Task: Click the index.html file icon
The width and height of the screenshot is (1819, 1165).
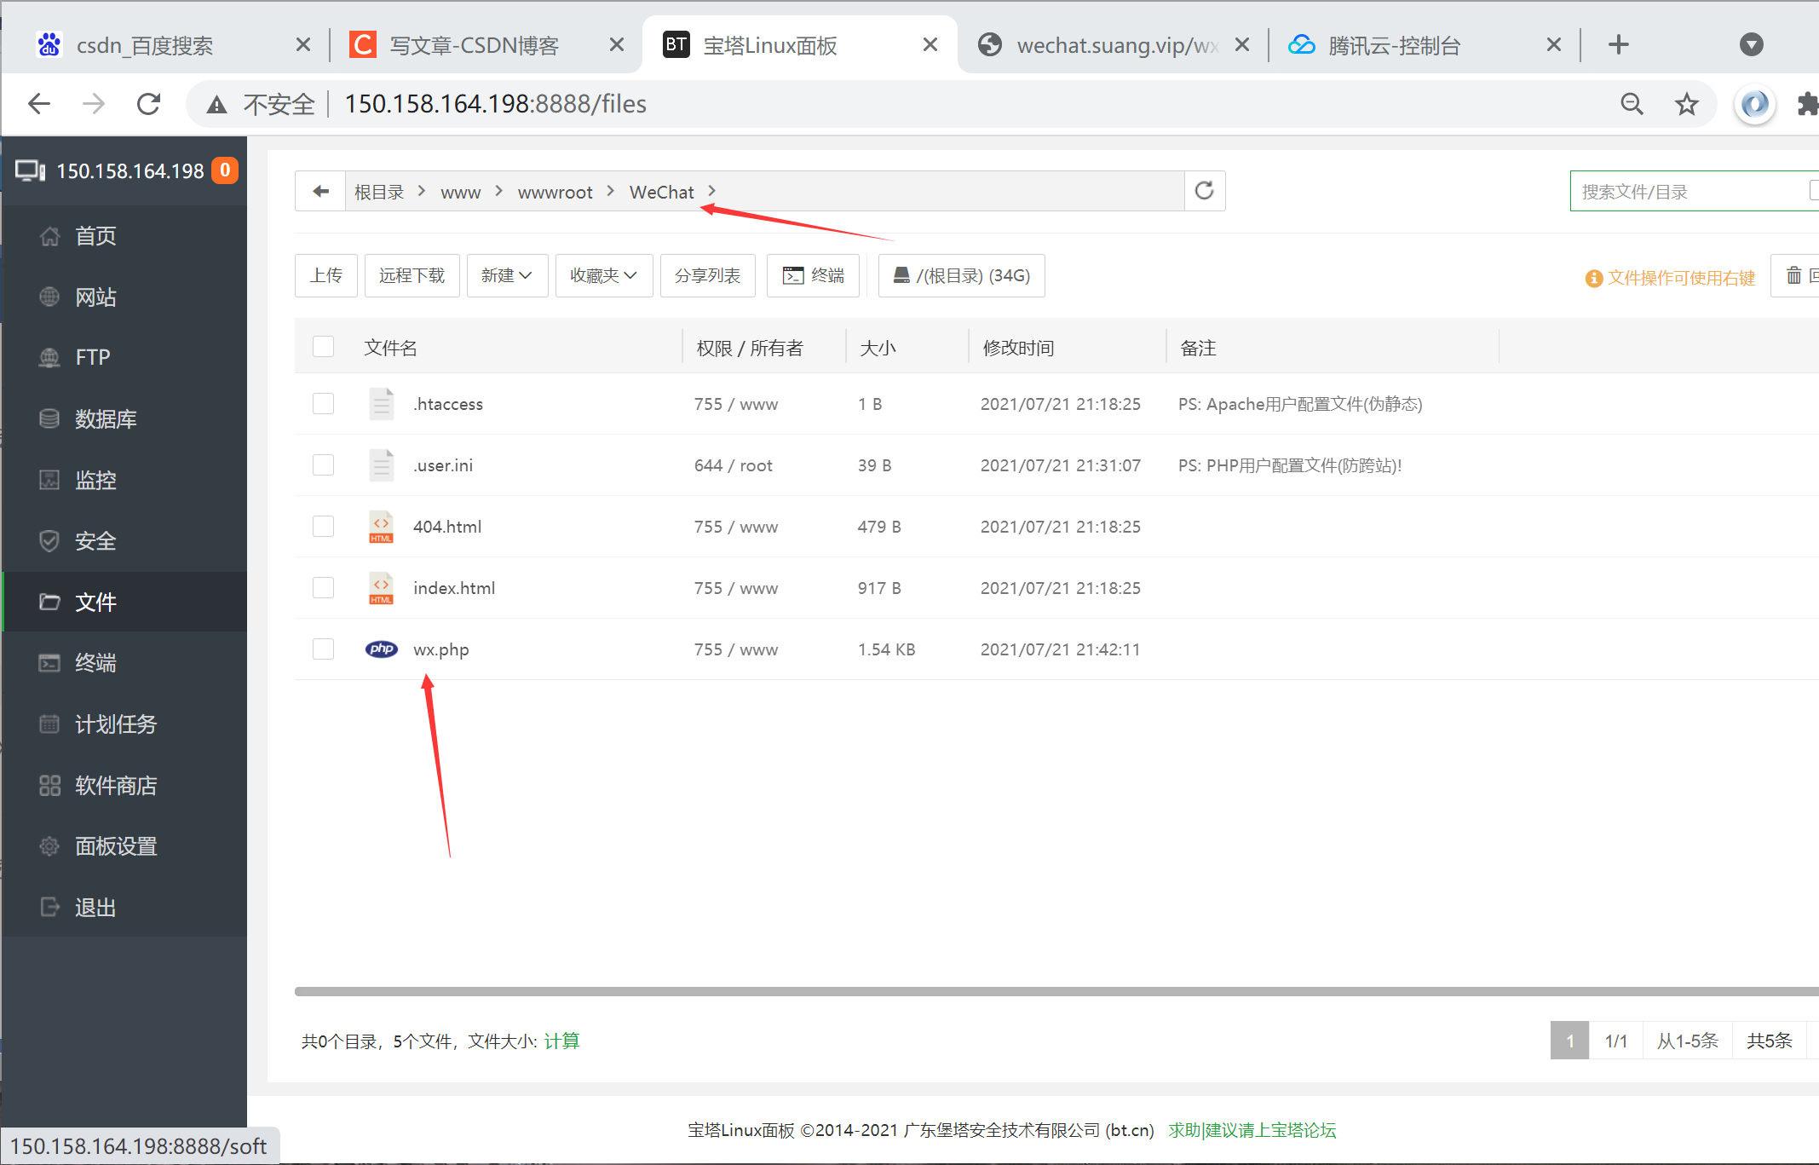Action: (x=381, y=588)
